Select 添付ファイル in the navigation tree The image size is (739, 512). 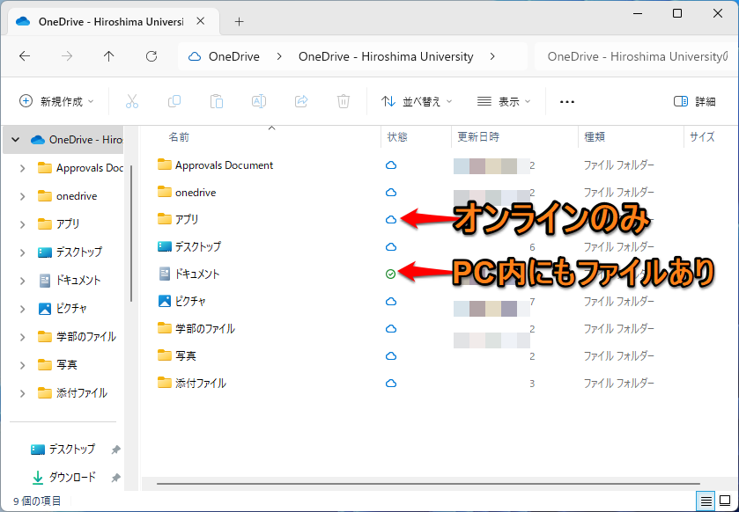81,393
